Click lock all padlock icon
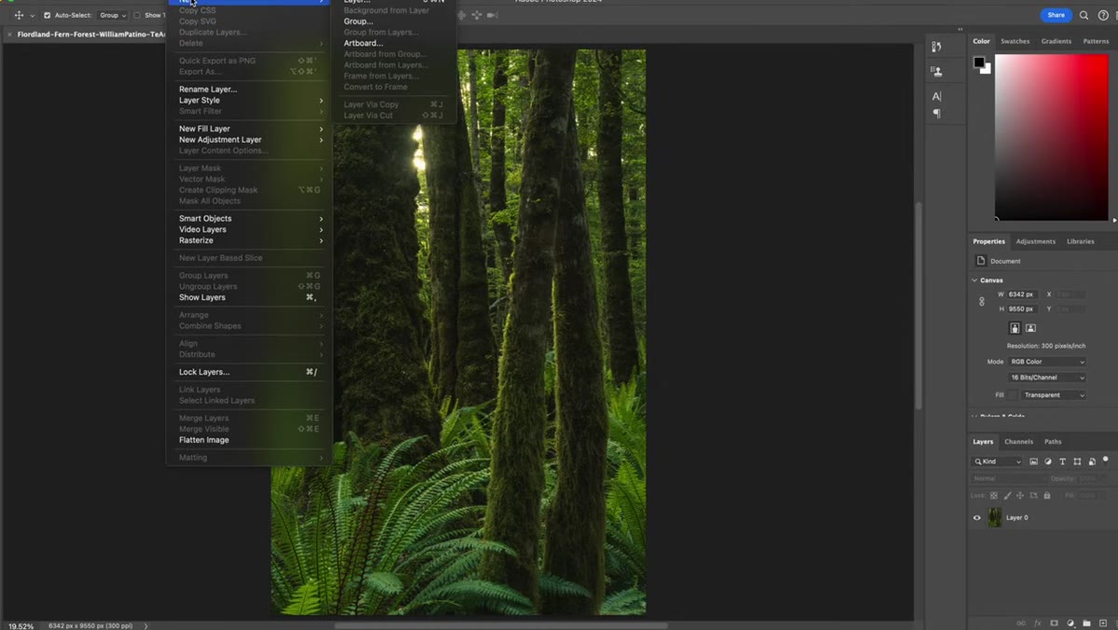The width and height of the screenshot is (1118, 630). click(1047, 496)
